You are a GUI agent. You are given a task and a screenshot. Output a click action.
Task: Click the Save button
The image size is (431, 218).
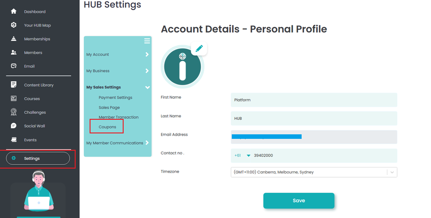pos(298,201)
